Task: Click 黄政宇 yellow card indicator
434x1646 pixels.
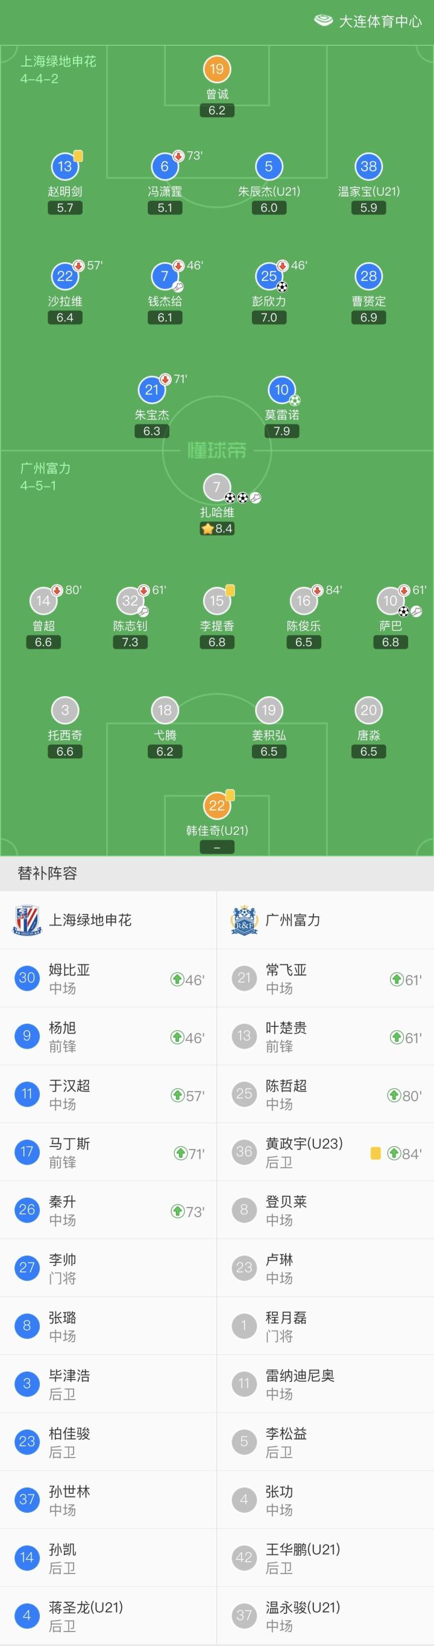Action: click(x=376, y=1153)
